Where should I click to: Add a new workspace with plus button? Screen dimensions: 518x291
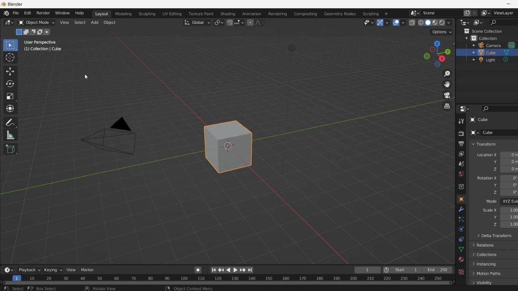[x=386, y=14]
